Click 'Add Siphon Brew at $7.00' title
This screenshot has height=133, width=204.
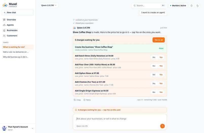(87, 73)
